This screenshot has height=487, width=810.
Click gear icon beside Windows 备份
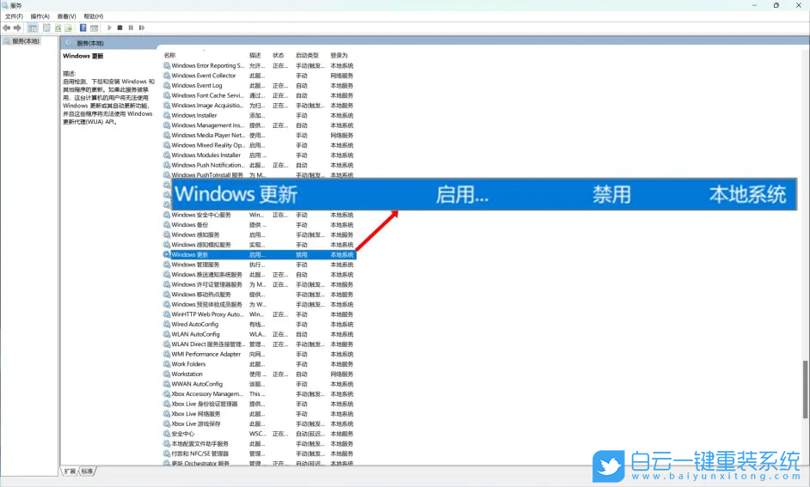pyautogui.click(x=167, y=224)
